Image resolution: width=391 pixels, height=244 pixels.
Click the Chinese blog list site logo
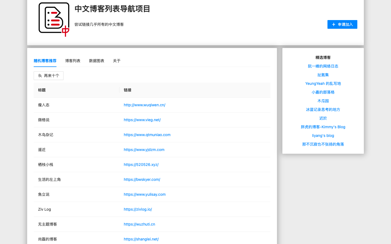coord(54,19)
